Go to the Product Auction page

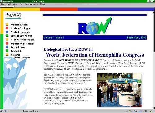(19, 25)
